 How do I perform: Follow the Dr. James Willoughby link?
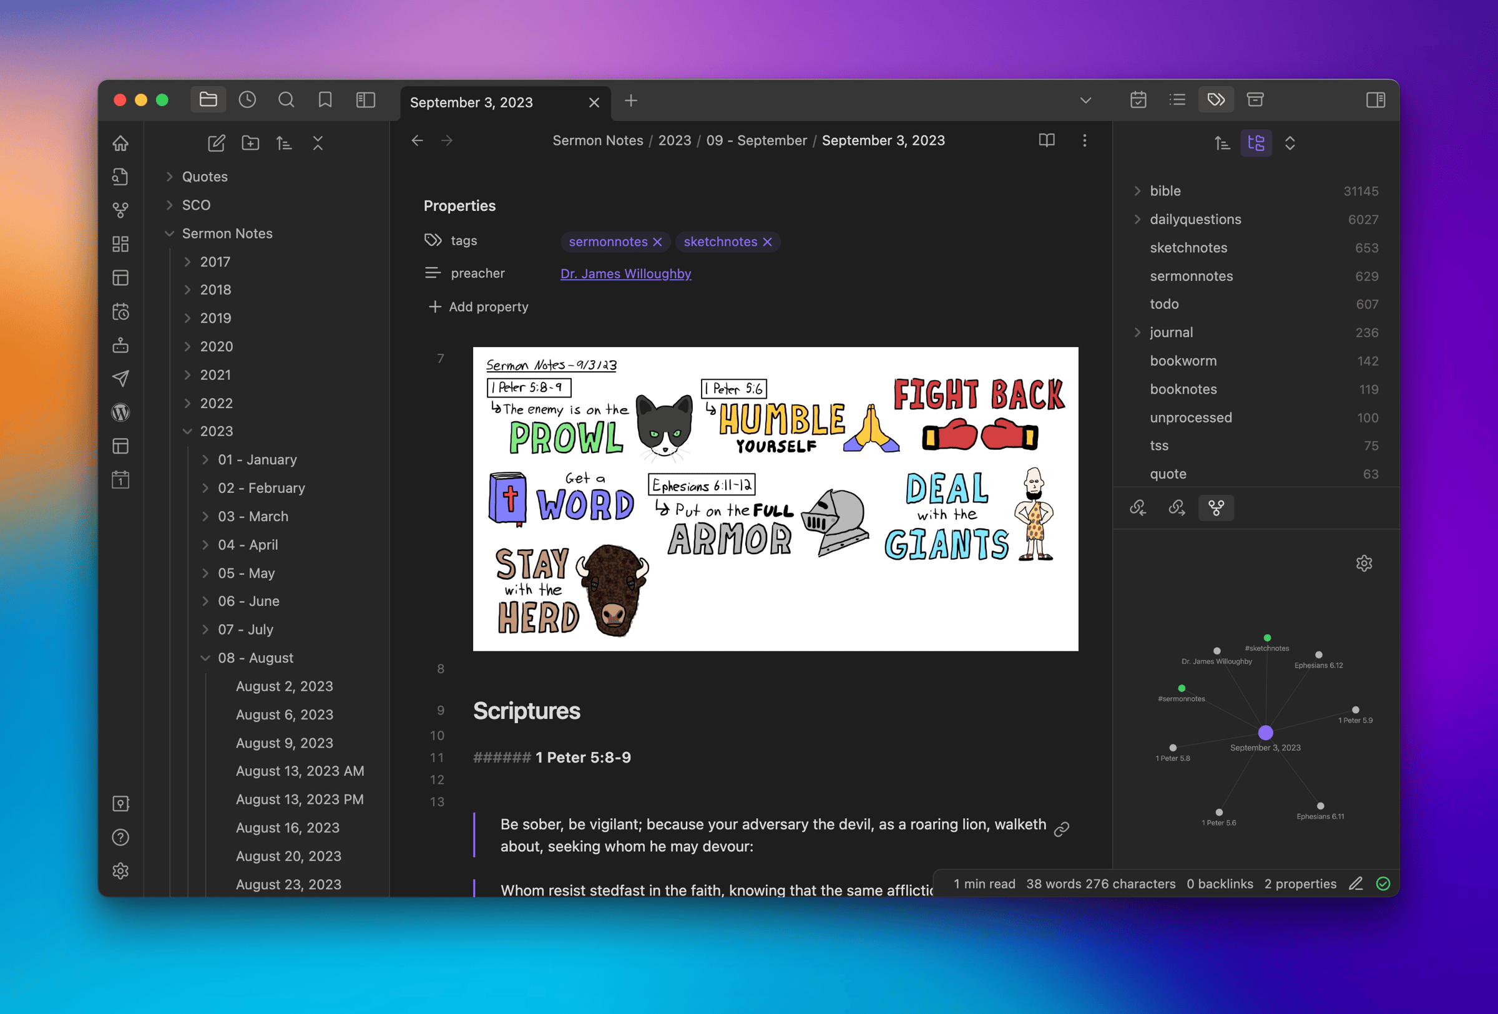(x=625, y=274)
